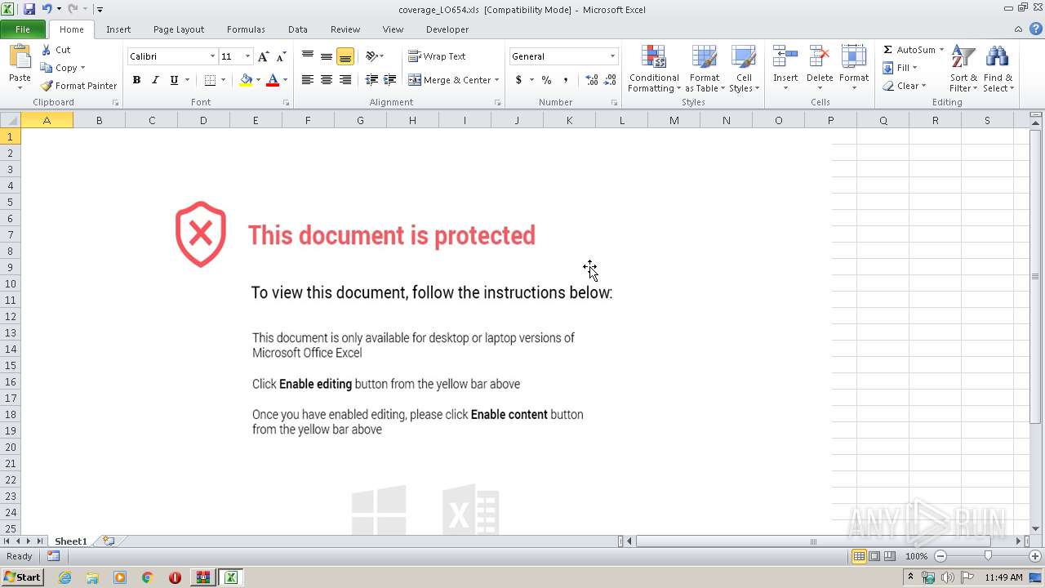Switch to the Page Layout tab
The width and height of the screenshot is (1045, 588).
[x=179, y=29]
